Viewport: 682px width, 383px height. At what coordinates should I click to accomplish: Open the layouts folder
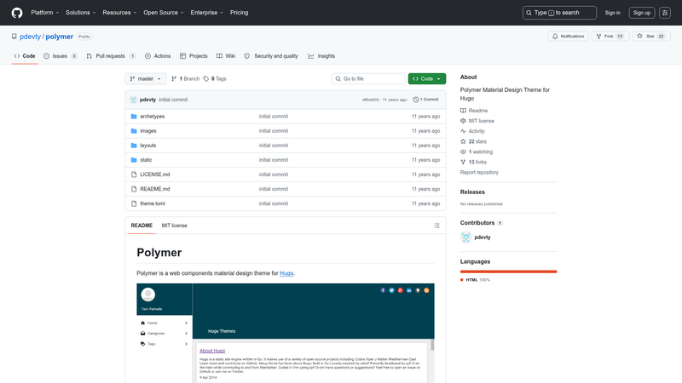click(x=147, y=146)
